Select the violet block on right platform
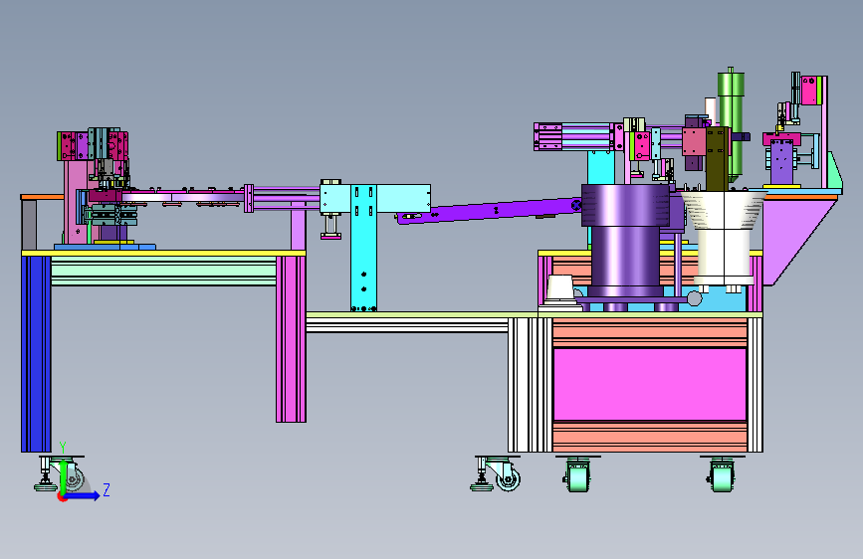Image resolution: width=863 pixels, height=559 pixels. click(781, 162)
